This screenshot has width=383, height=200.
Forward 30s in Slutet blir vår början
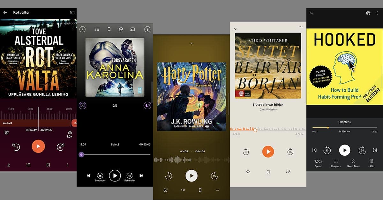tap(290, 152)
